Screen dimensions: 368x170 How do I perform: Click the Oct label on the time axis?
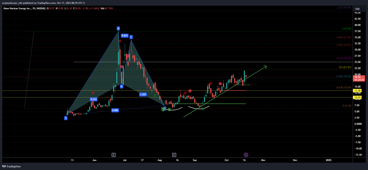tap(227, 160)
